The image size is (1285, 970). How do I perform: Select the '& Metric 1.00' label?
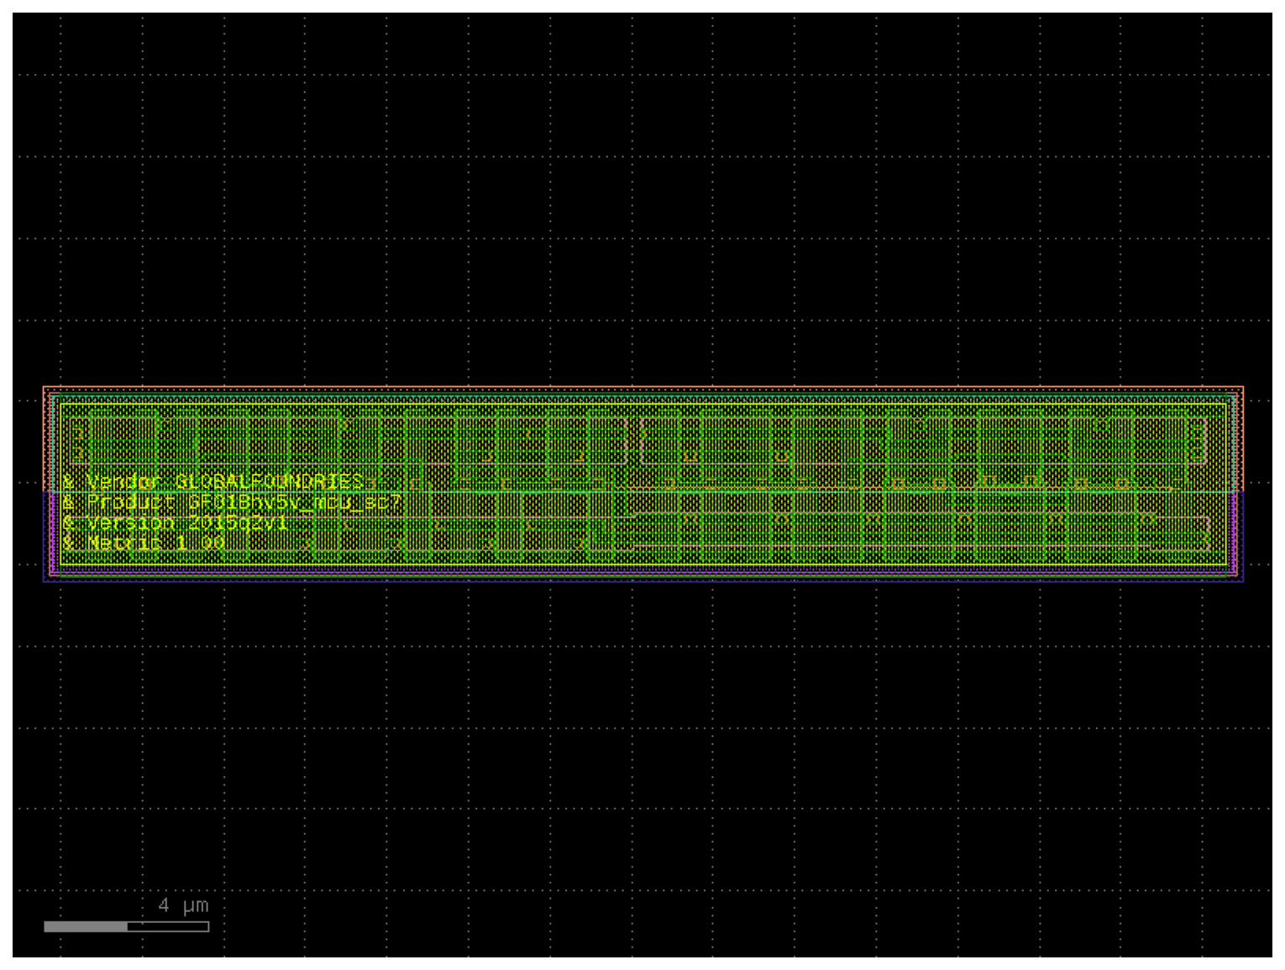coord(144,543)
